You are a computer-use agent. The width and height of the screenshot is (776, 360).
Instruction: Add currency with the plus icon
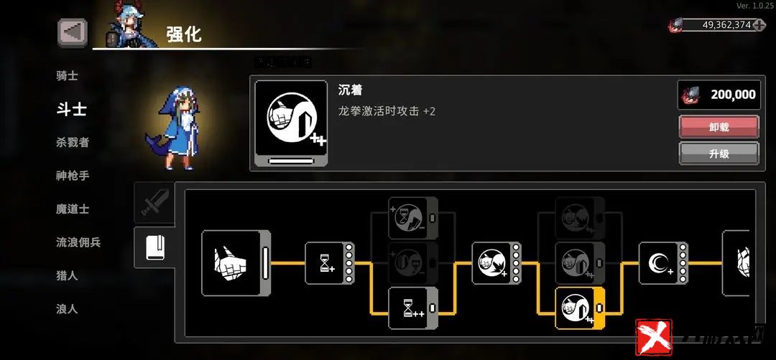[759, 25]
